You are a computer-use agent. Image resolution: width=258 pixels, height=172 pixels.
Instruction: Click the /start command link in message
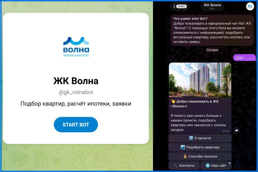click(x=239, y=58)
